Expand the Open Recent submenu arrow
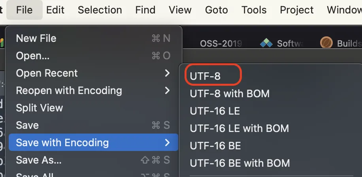Viewport: 362px width, 177px height. (x=167, y=73)
